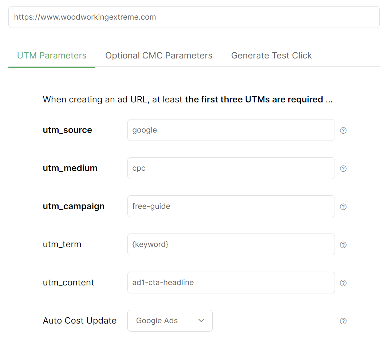387x337 pixels.
Task: Click the help icon beside utm_medium
Action: (x=343, y=168)
